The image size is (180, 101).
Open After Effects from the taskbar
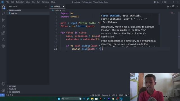tap(109, 99)
